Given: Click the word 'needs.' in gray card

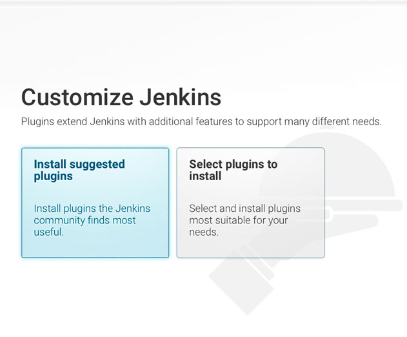Looking at the screenshot, I should pyautogui.click(x=204, y=232).
